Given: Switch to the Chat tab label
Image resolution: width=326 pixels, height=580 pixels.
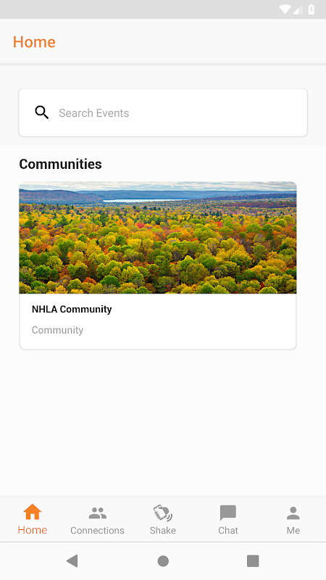Looking at the screenshot, I should point(228,530).
